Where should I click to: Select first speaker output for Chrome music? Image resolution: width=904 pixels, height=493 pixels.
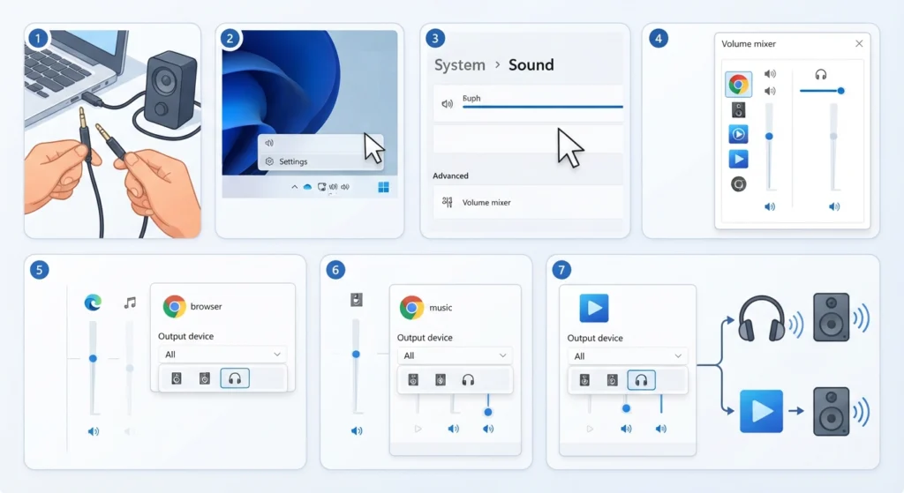[x=413, y=379]
